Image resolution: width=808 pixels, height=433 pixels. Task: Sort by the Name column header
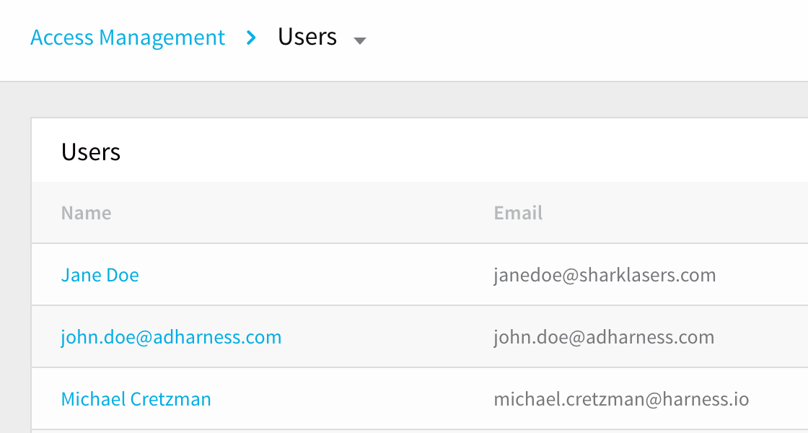click(86, 213)
